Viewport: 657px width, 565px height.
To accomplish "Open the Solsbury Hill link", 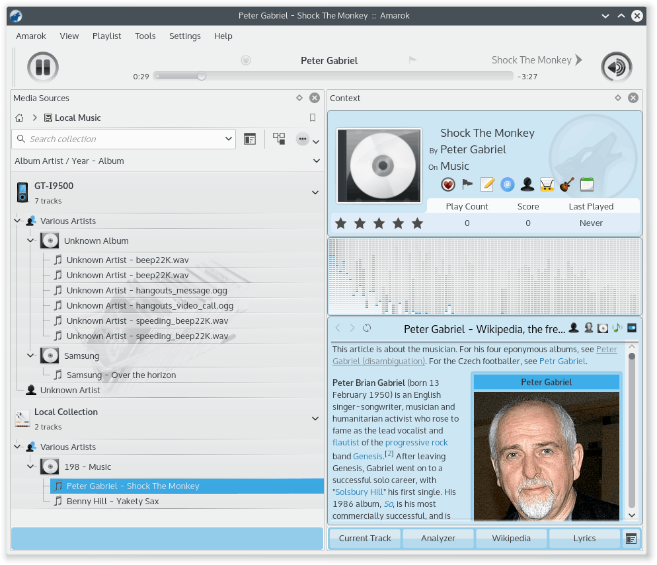I will pyautogui.click(x=359, y=492).
